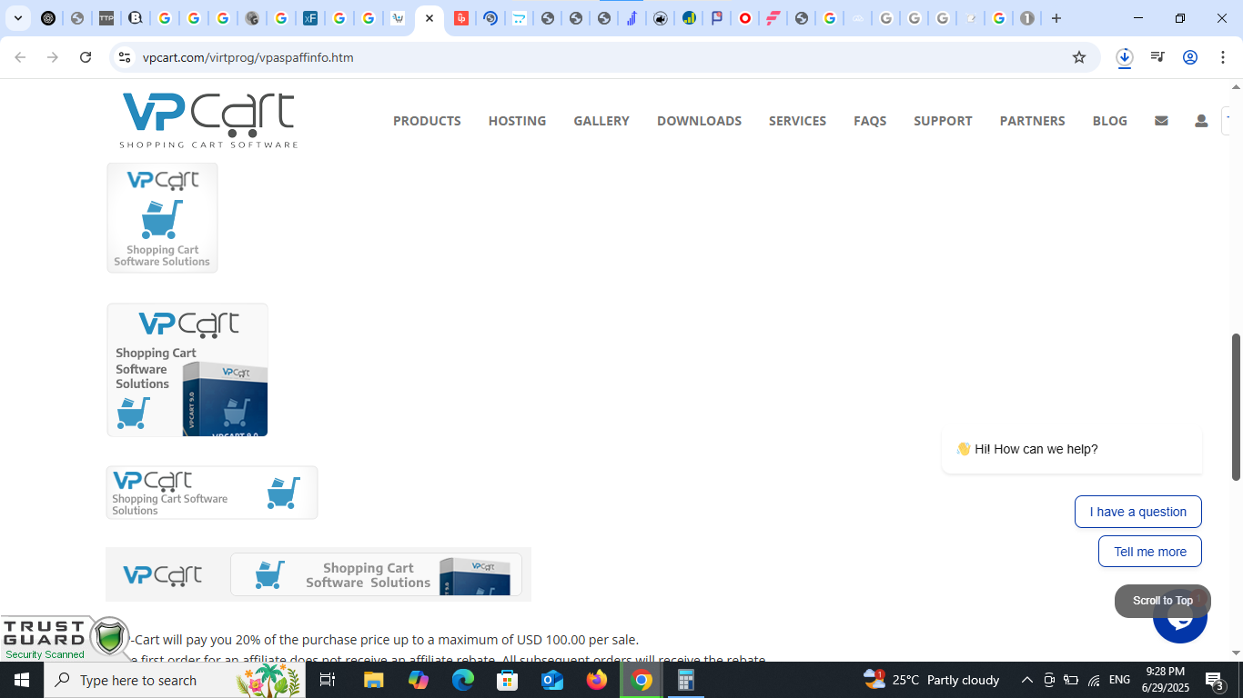Switch to the xF favicon tab
Viewport: 1243px width, 698px height.
point(310,18)
